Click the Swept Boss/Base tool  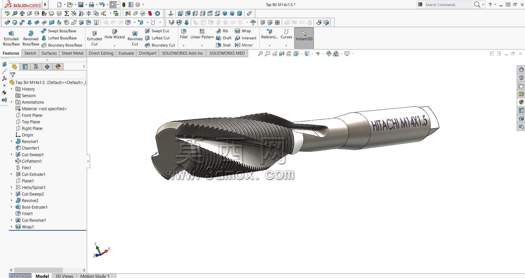[x=59, y=31]
